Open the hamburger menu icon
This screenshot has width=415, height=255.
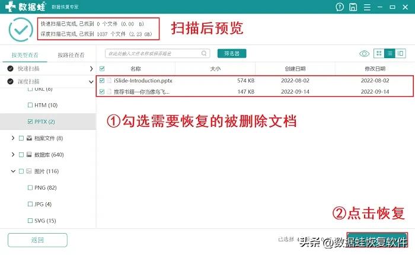367,7
